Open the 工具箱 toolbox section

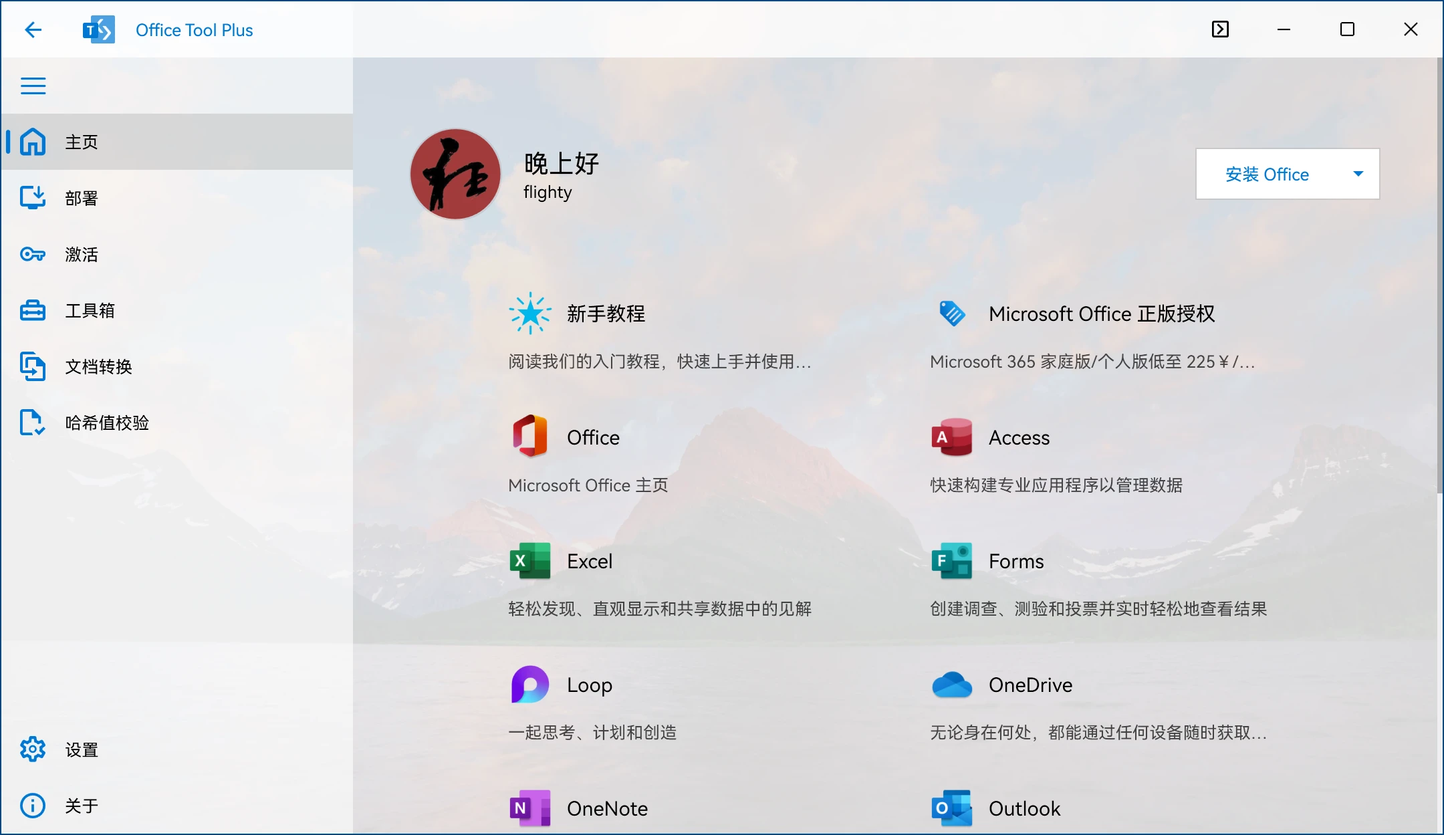(90, 310)
